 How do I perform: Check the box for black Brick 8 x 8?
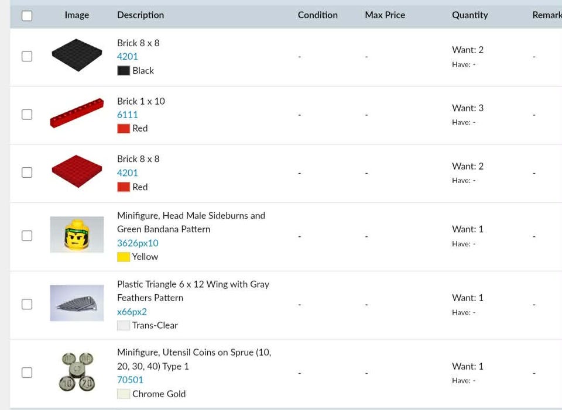pos(27,56)
